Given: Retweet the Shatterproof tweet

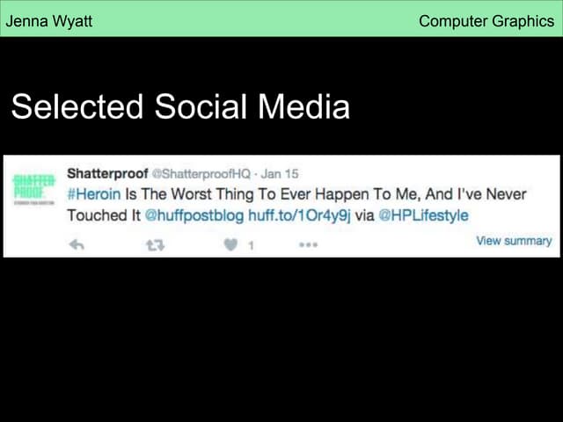Looking at the screenshot, I should 154,245.
